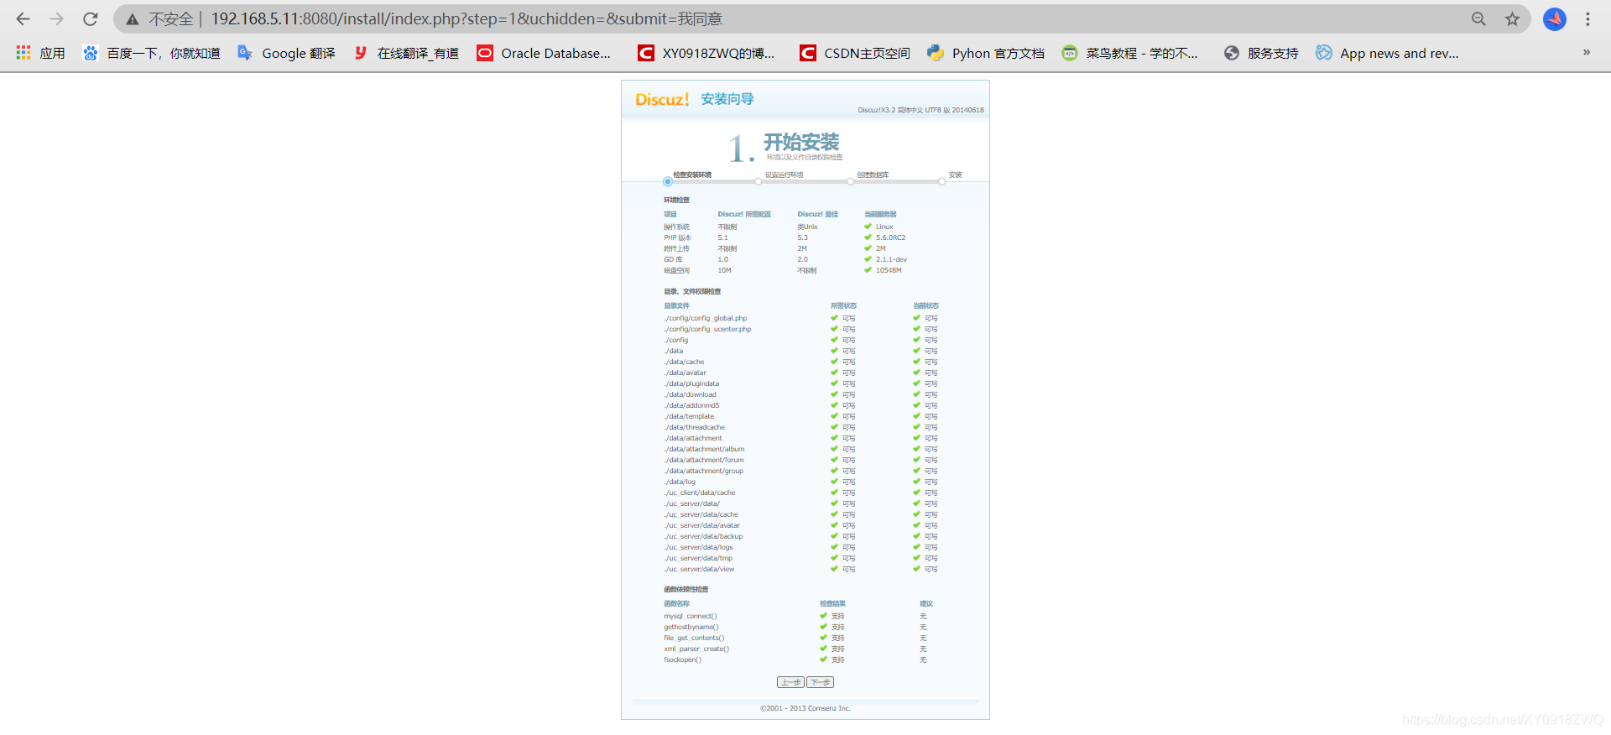1611x735 pixels.
Task: Open the Oracle Database bookmark
Action: tap(544, 53)
